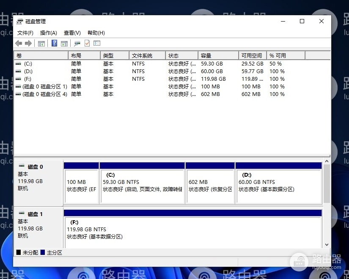Select 磁盘 0 磁盘分区 4 row
349x279 pixels.
172,94
